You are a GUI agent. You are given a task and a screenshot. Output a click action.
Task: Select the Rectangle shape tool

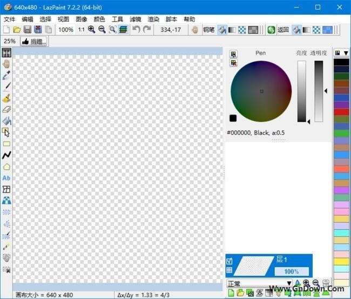tap(6, 144)
